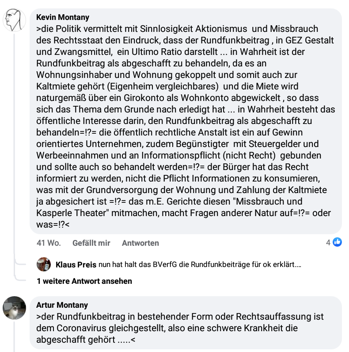Click thread line below Artur Montany's avatar

tap(14, 337)
